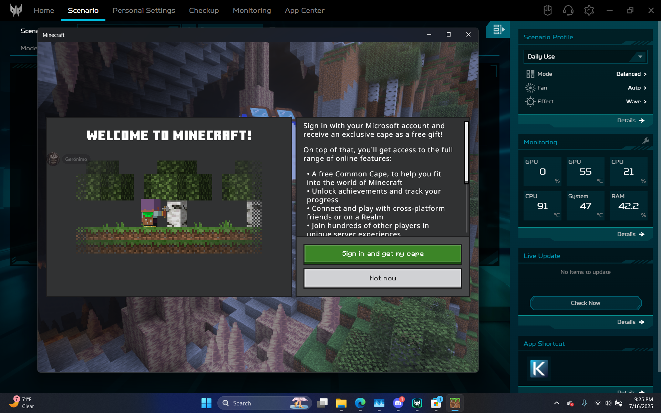Viewport: 661px width, 413px height.
Task: Switch to the Home tab
Action: 44,10
